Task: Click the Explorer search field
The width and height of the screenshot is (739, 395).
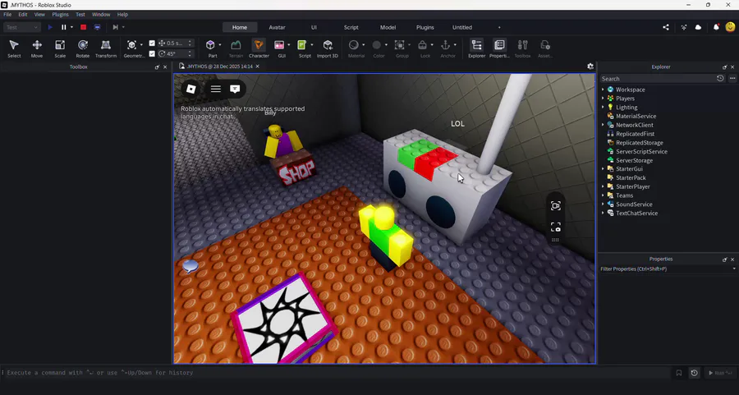Action: (657, 79)
